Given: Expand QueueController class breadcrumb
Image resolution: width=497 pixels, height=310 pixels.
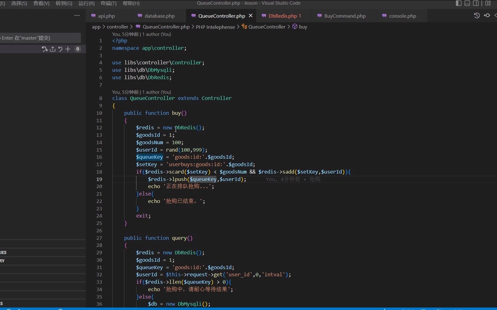Looking at the screenshot, I should point(267,27).
